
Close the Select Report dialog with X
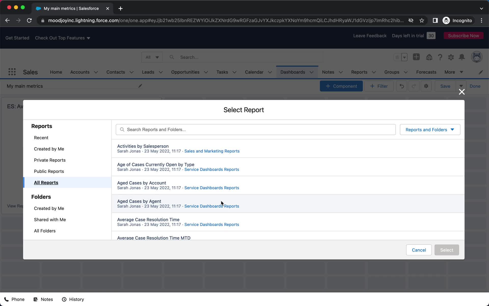[x=462, y=92]
